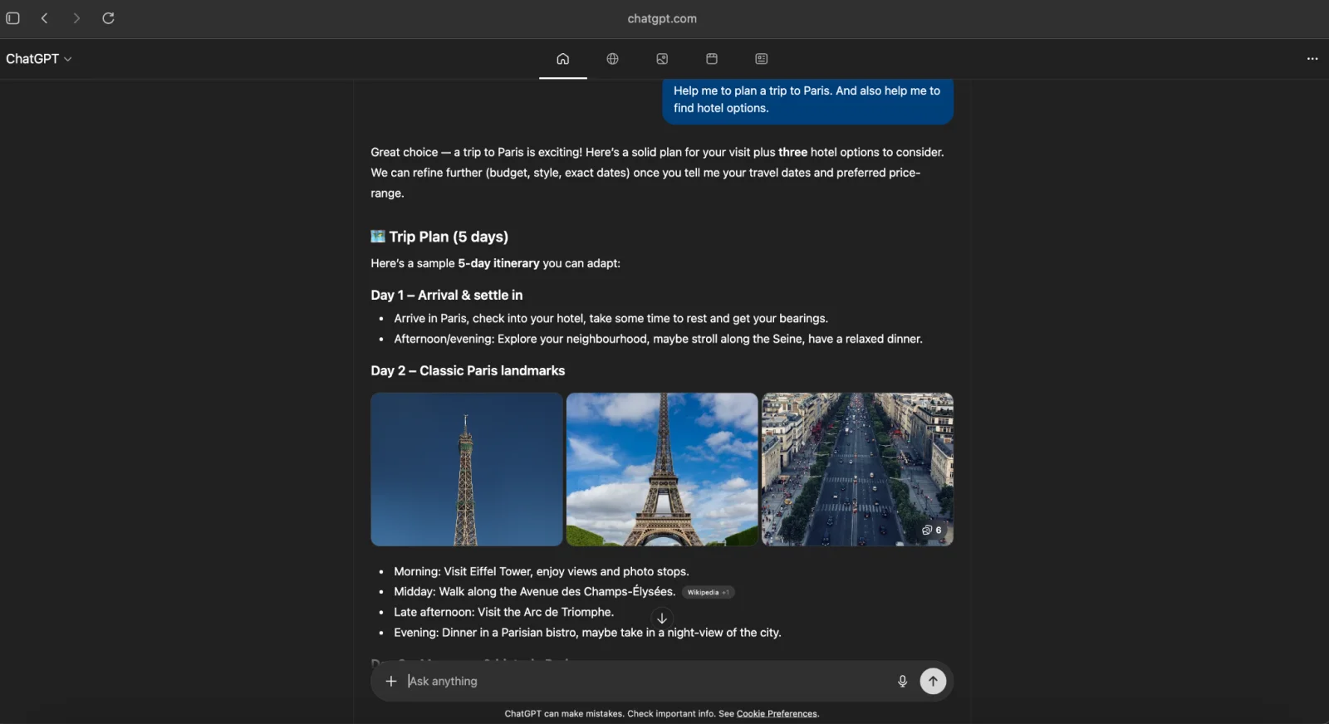The height and width of the screenshot is (724, 1329).
Task: Click the plus attach icon
Action: point(391,681)
